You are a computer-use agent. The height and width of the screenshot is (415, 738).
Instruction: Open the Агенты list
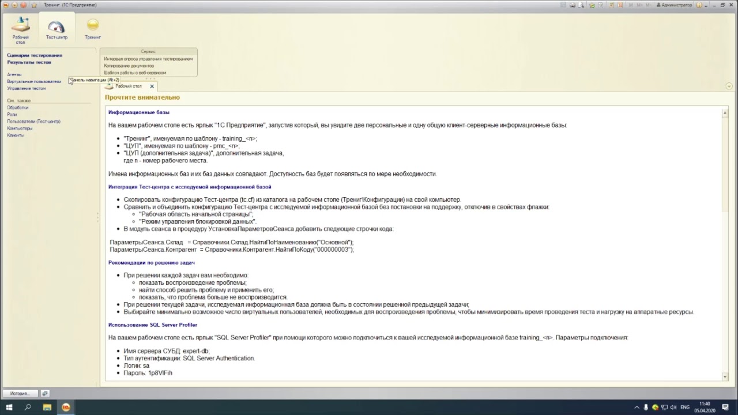[x=14, y=74]
